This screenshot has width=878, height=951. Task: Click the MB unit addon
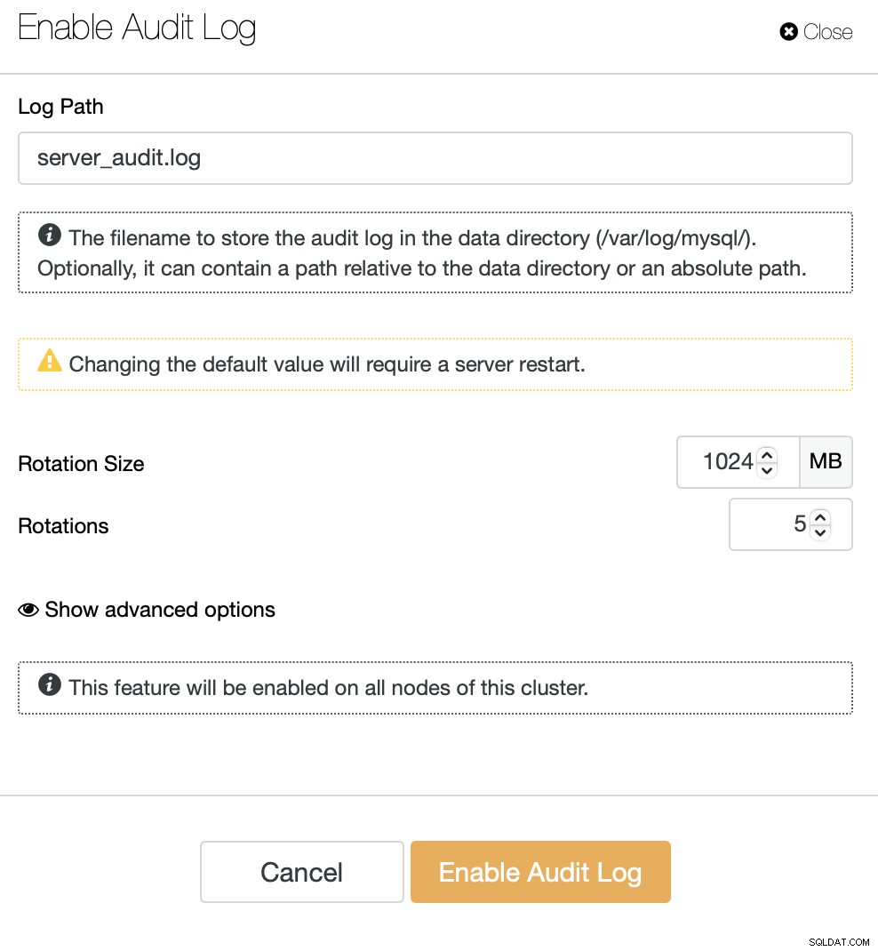[826, 462]
